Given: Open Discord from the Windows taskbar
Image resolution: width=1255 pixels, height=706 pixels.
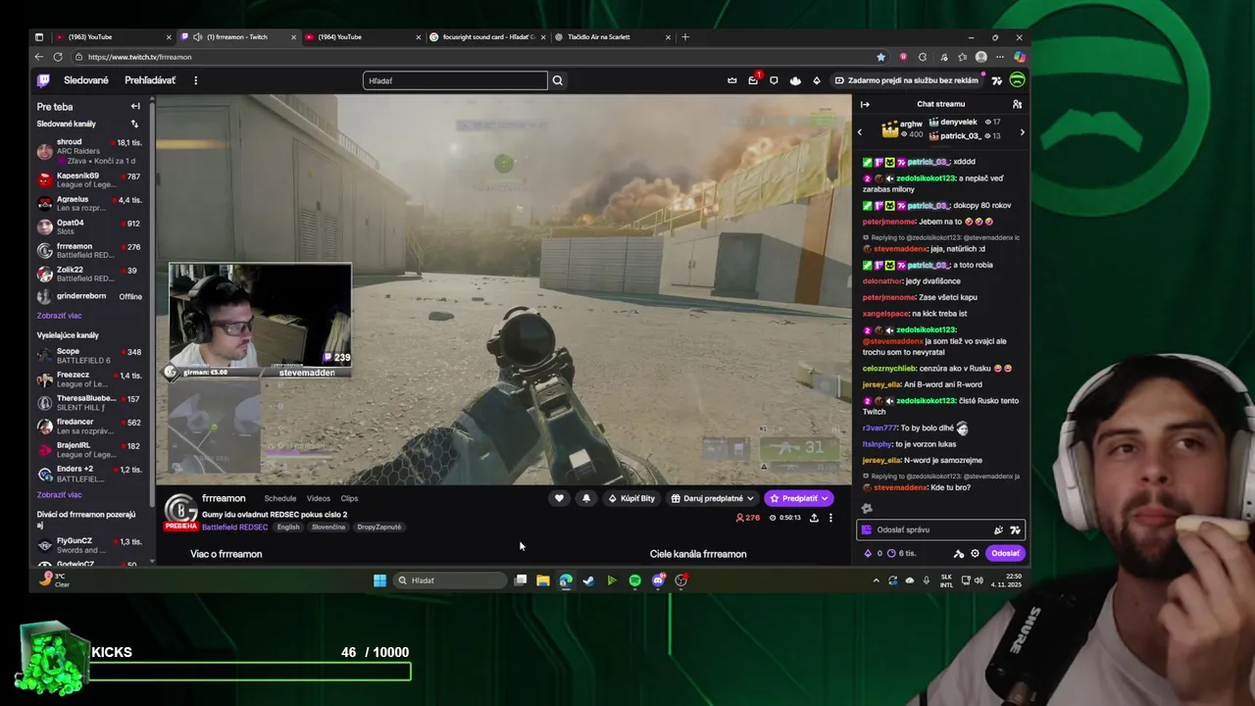Looking at the screenshot, I should 658,580.
